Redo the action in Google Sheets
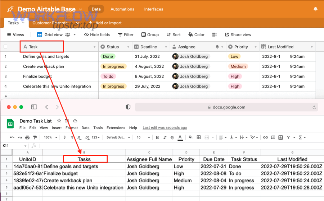Screen dimensions: 324x201 pos(20,137)
